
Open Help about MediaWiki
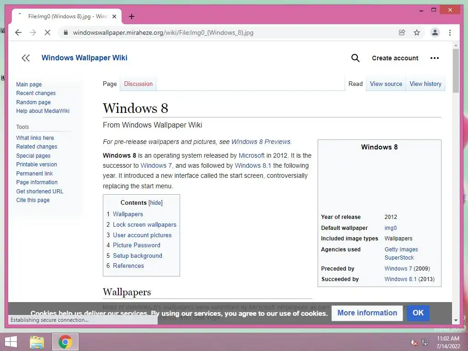43,111
